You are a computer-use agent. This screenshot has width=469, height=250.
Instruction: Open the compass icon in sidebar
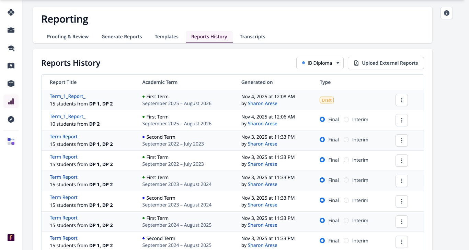(11, 119)
